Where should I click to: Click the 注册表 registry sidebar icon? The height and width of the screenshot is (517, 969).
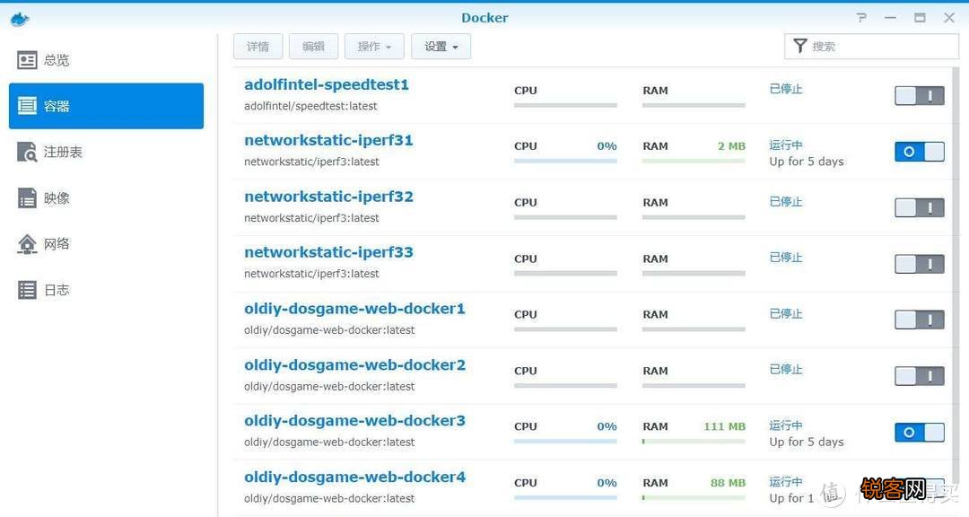point(27,152)
